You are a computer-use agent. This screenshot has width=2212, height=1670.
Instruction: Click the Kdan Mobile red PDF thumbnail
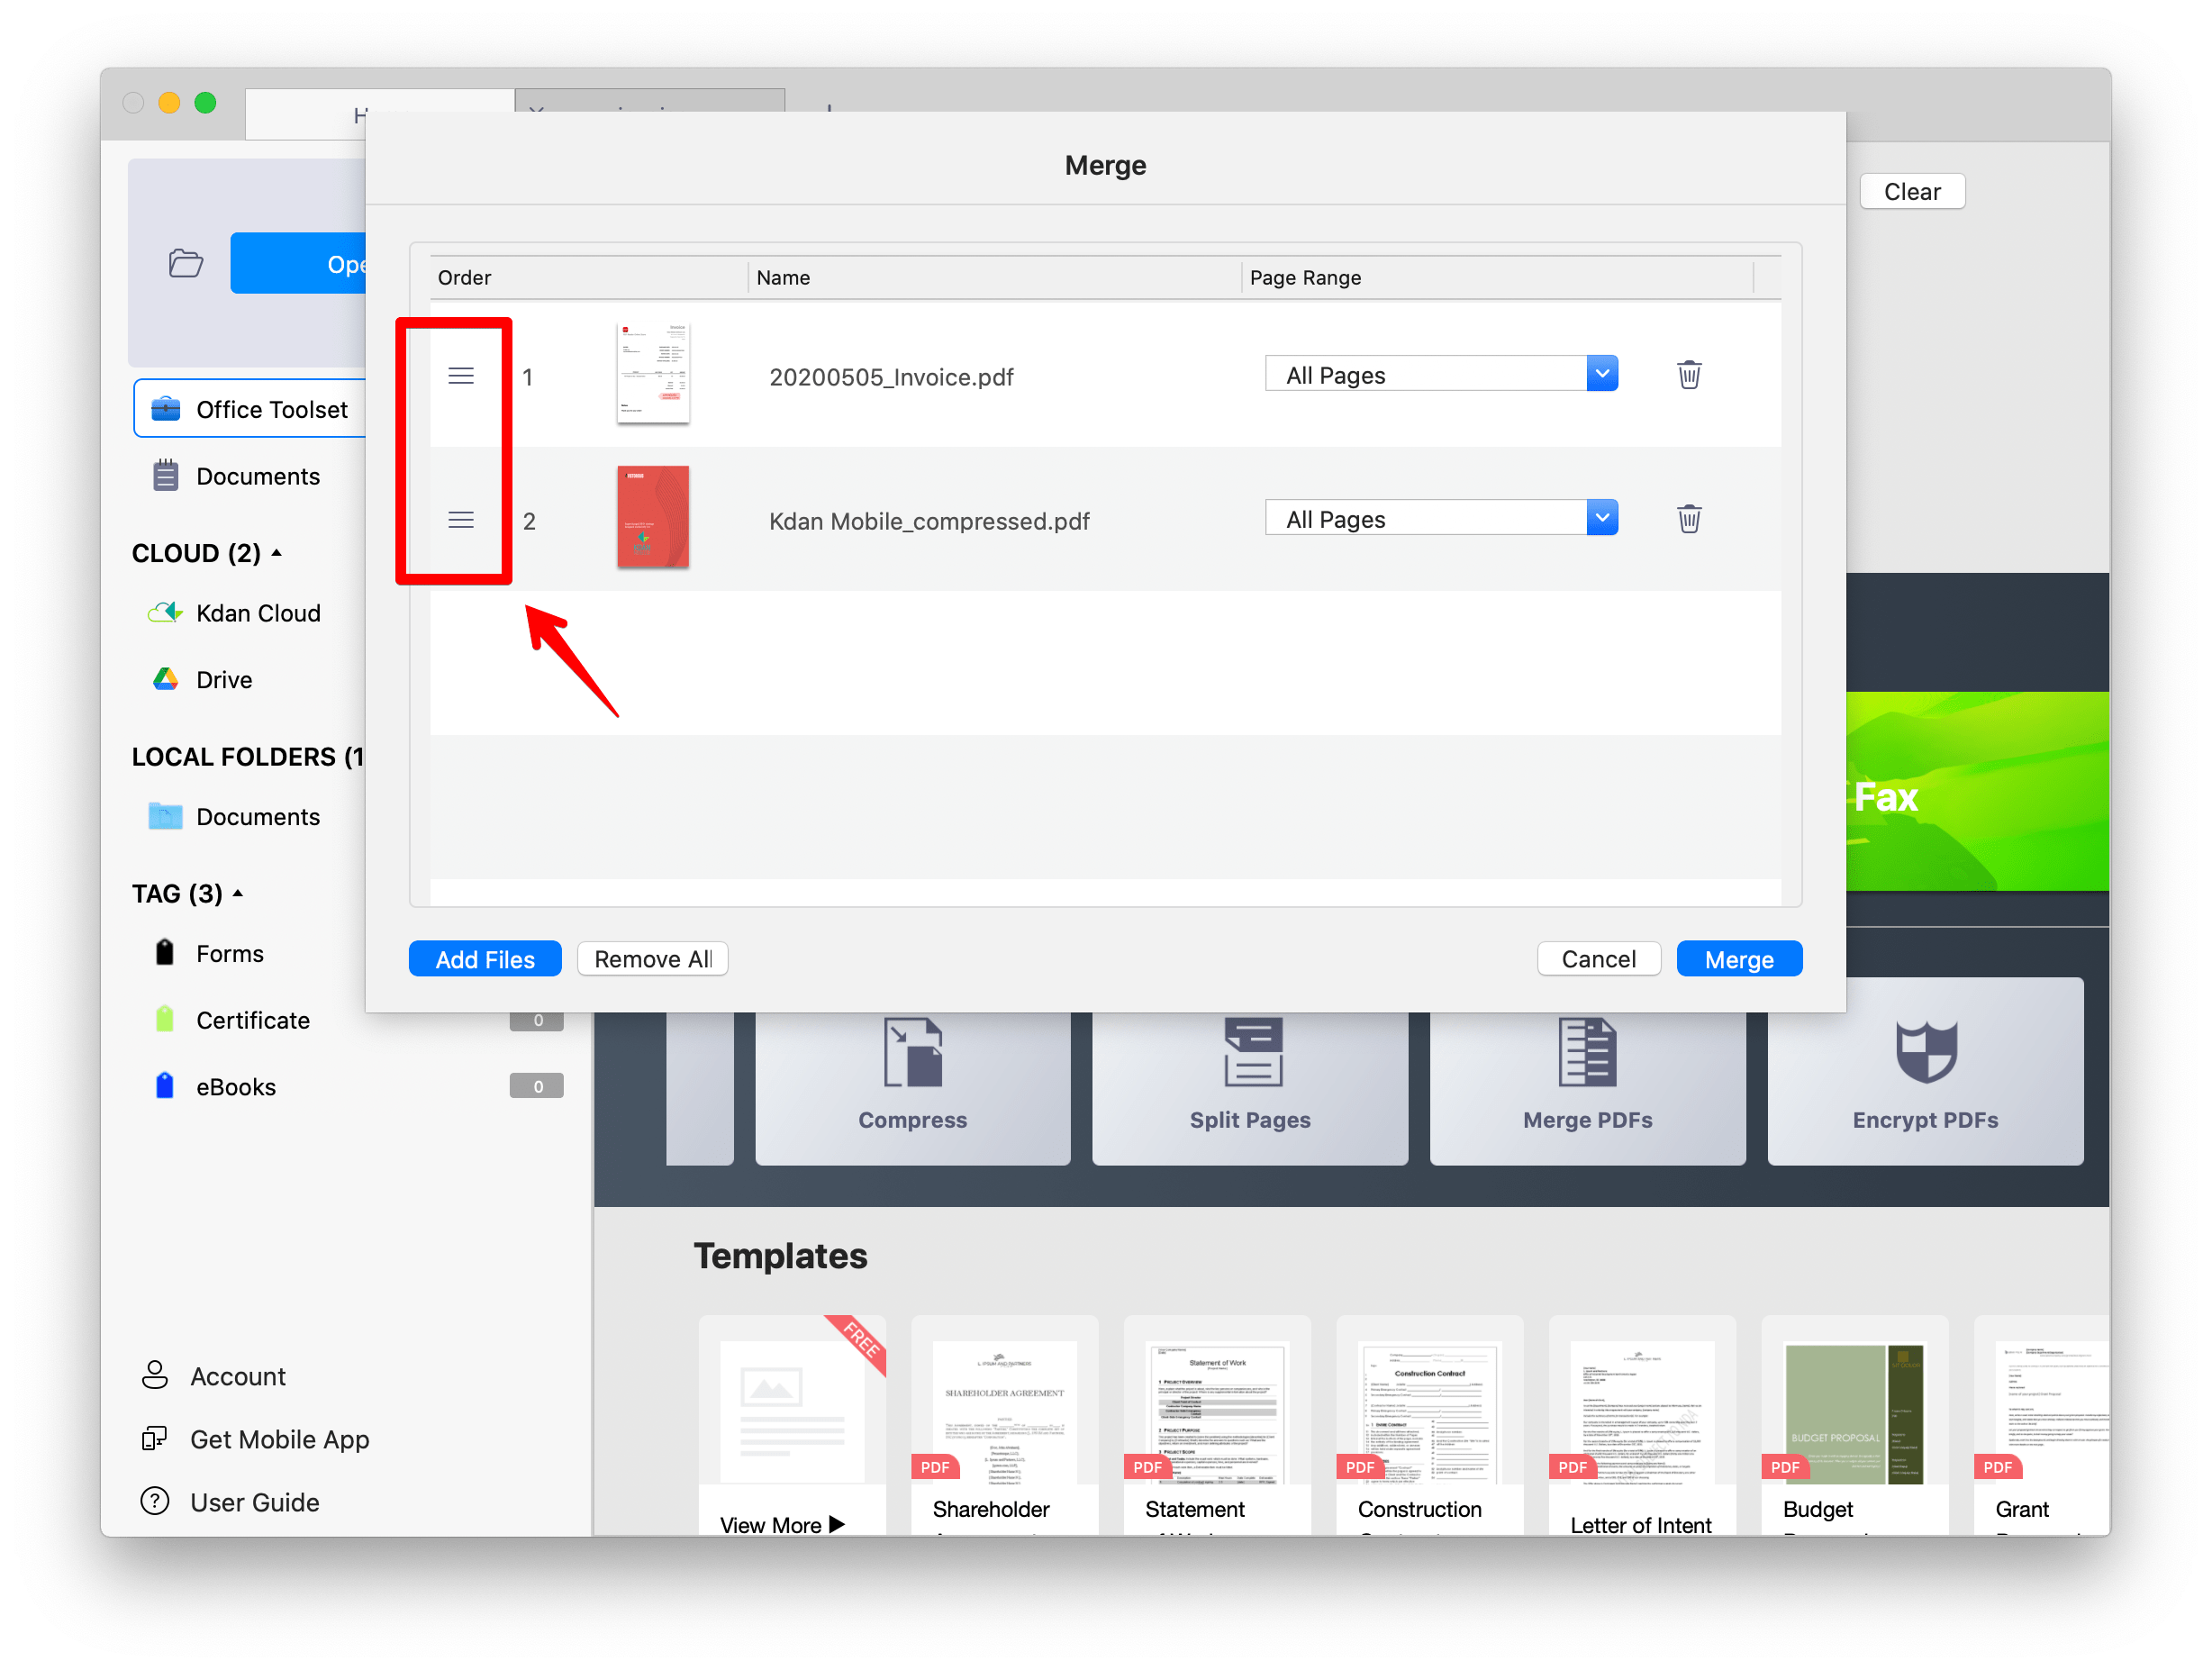(652, 518)
